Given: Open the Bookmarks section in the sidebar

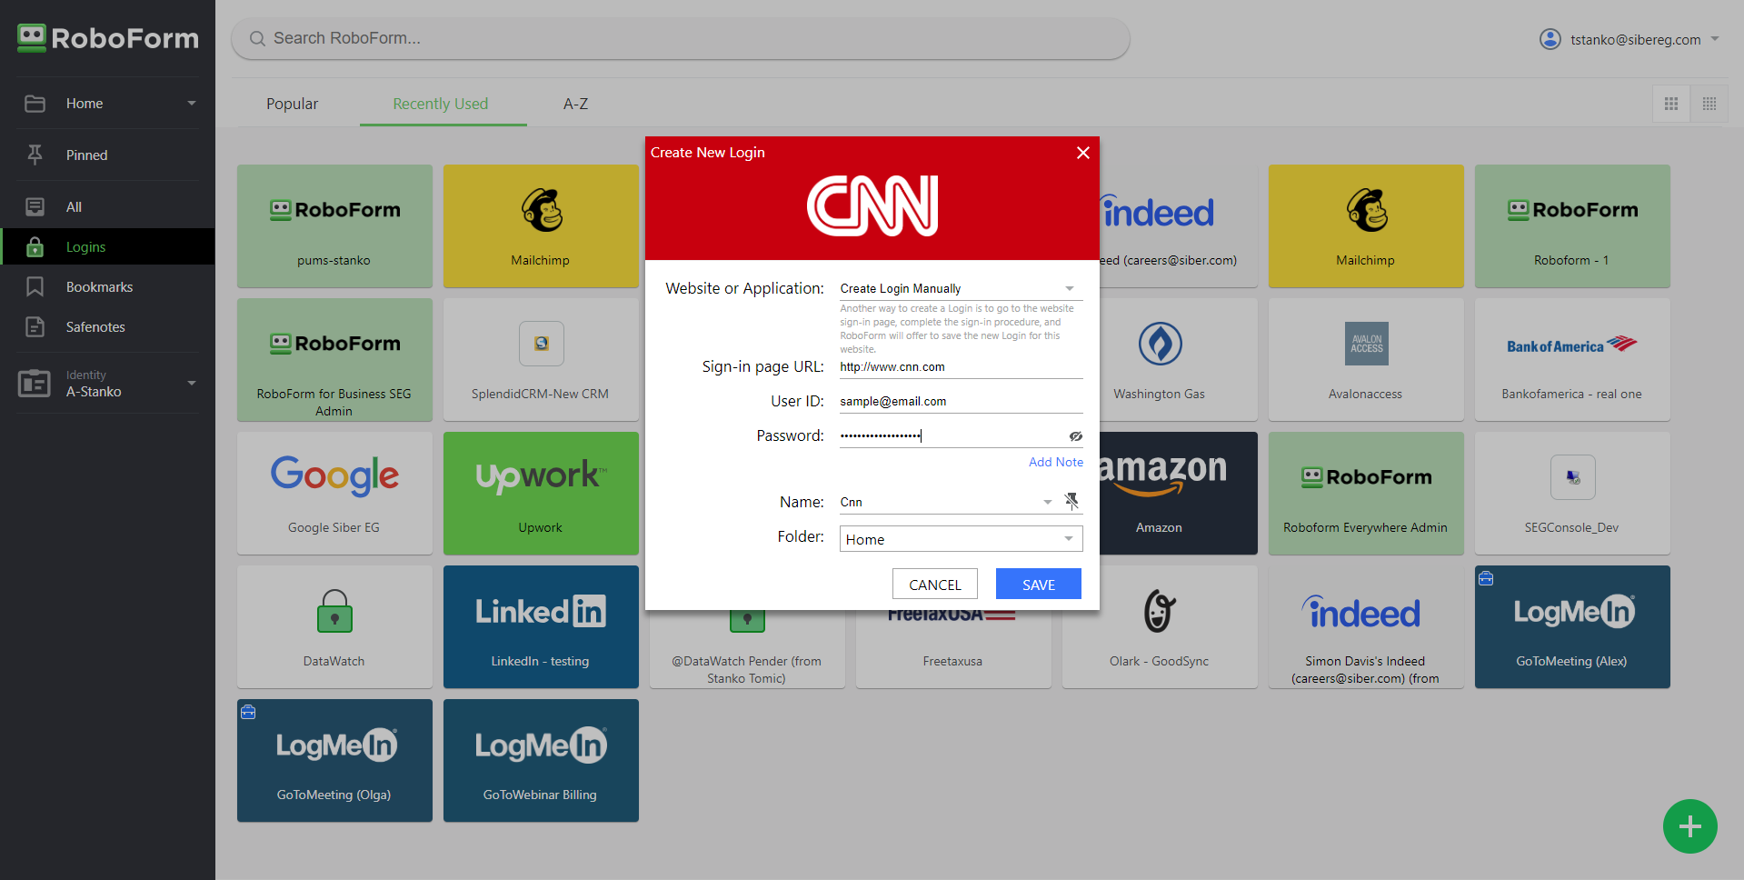Looking at the screenshot, I should [x=100, y=286].
